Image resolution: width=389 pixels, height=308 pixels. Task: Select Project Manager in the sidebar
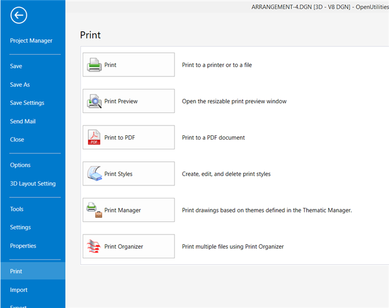pos(31,40)
